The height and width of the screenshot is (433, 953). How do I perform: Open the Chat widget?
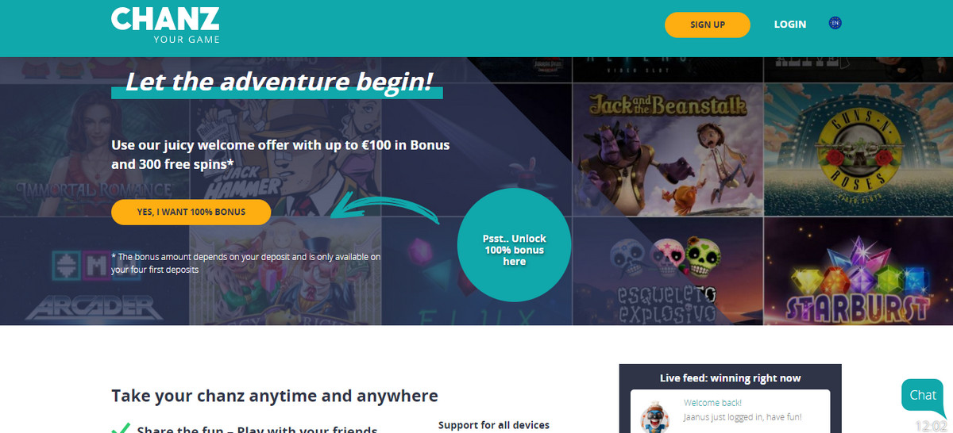[x=923, y=395]
